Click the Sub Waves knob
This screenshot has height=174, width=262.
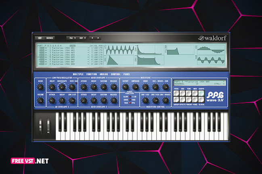pos(166,87)
